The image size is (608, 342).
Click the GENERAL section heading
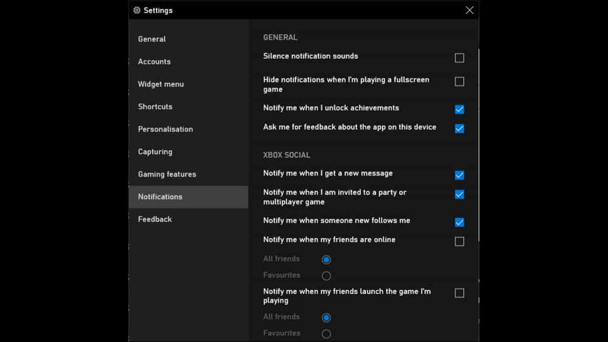[280, 38]
